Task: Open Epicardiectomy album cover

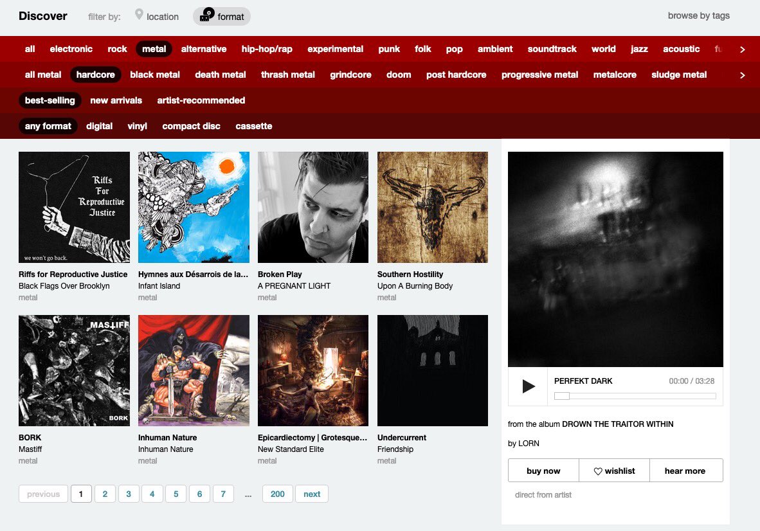Action: (x=313, y=371)
